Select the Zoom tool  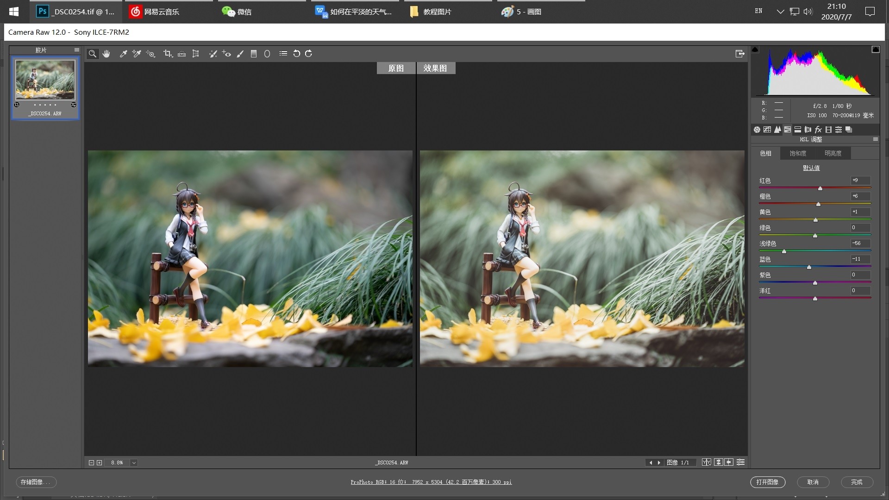pos(93,54)
